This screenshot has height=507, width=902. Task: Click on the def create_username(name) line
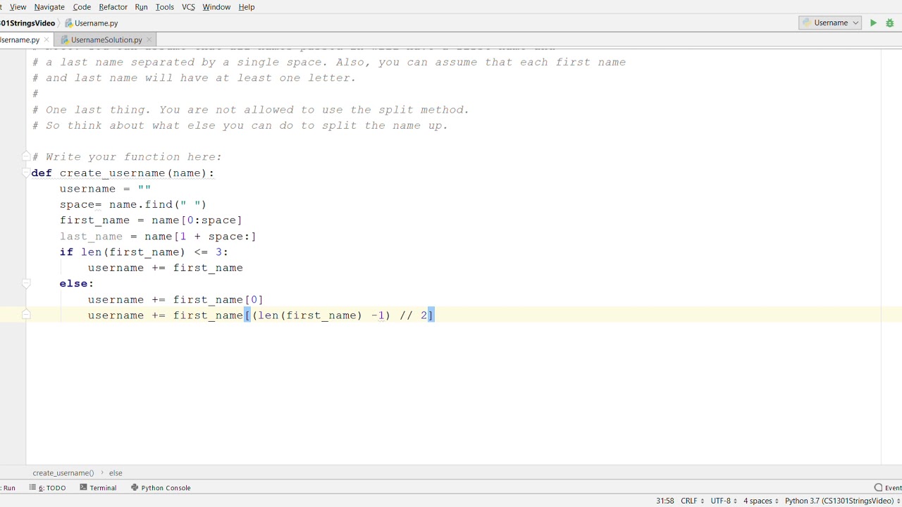point(123,173)
